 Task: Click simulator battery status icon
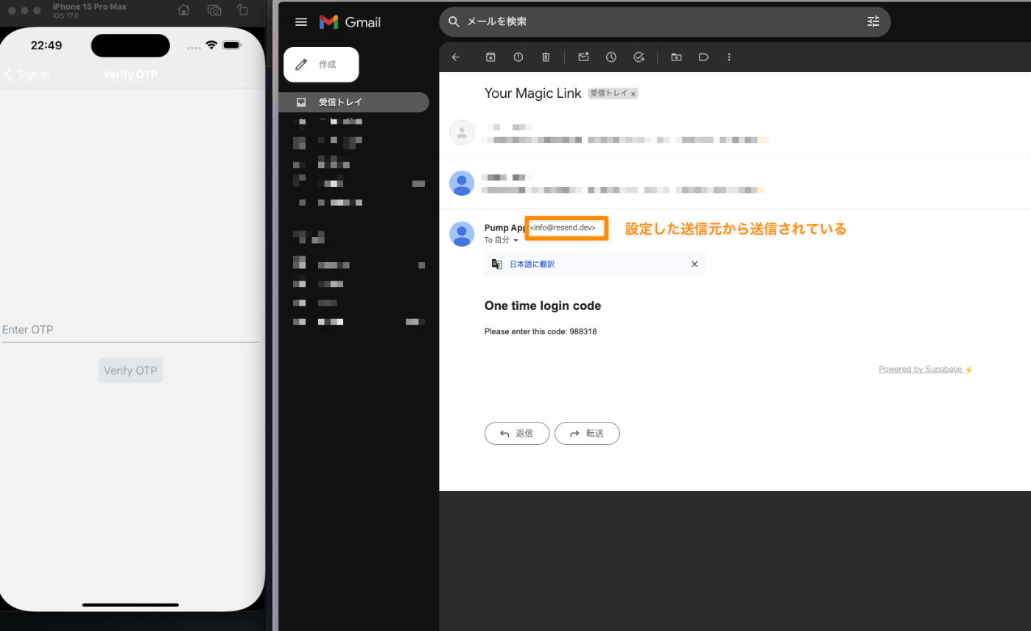coord(232,45)
